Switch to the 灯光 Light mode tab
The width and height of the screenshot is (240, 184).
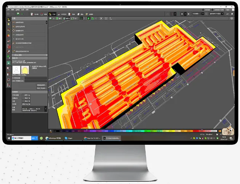(x=52, y=14)
